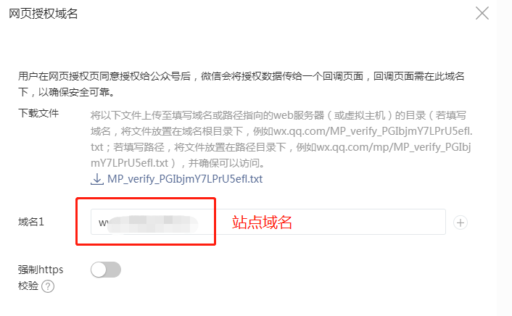Click the plus icon to add a domain

click(x=461, y=223)
